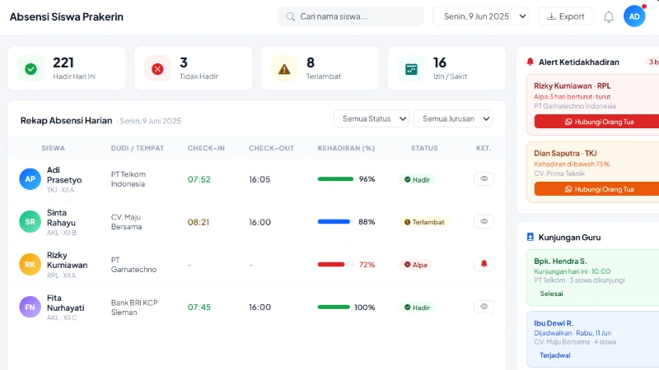This screenshot has width=659, height=370.
Task: Click the red Tidak Hadir cross icon
Action: pos(157,69)
